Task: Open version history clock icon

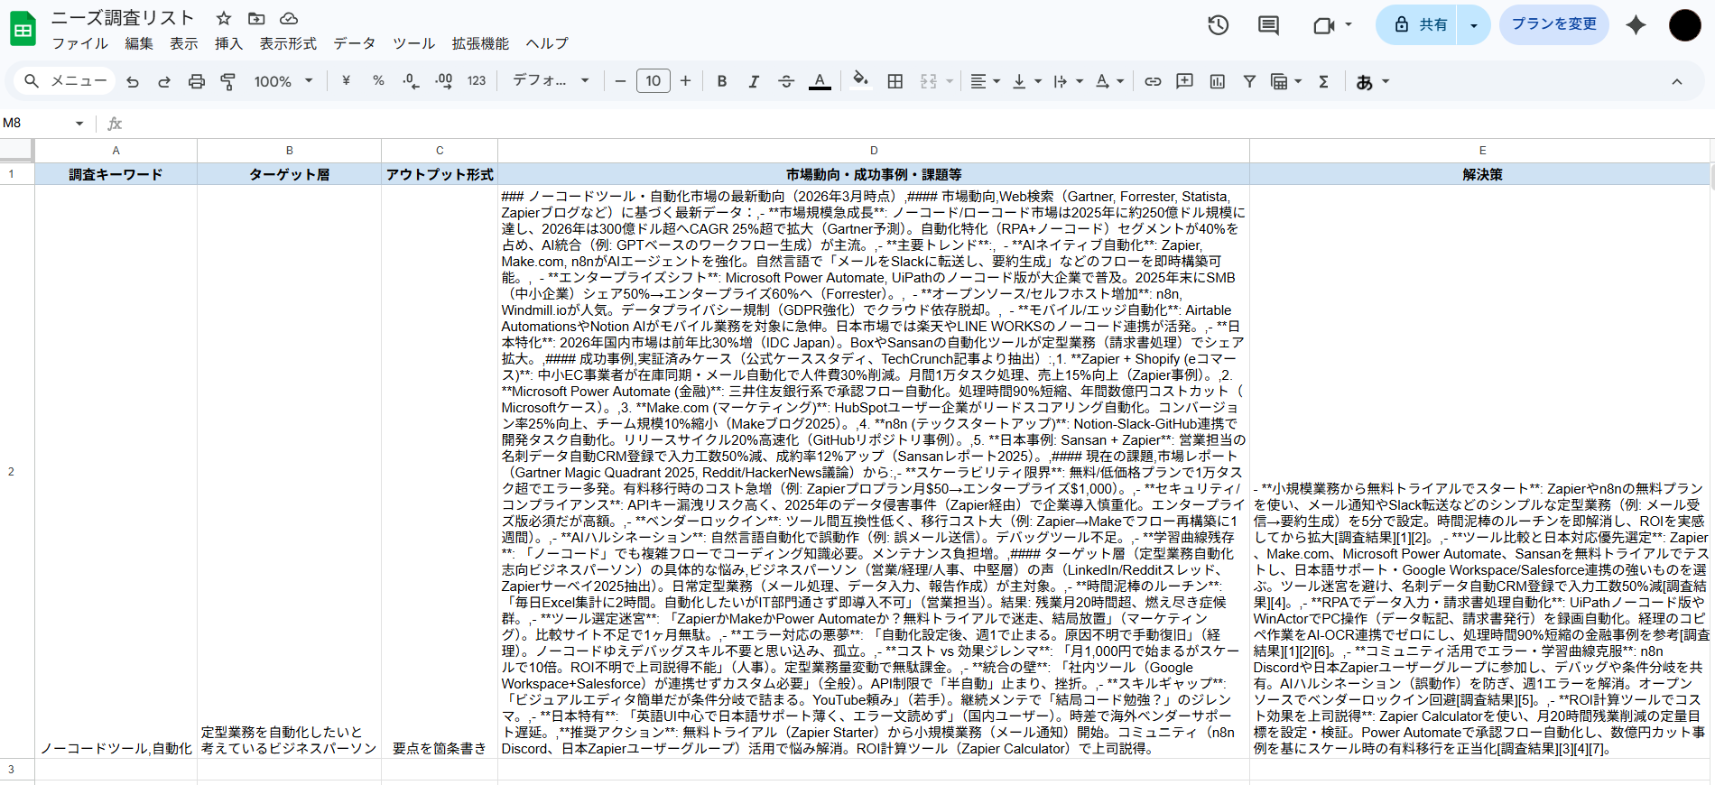Action: coord(1219,25)
